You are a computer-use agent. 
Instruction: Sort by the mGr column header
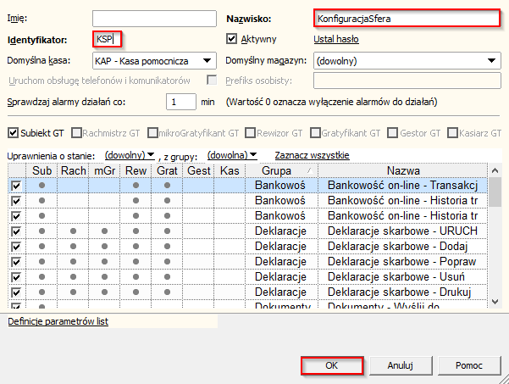point(104,170)
